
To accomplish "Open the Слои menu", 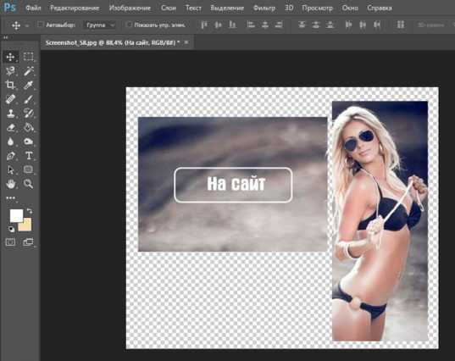I will [169, 8].
